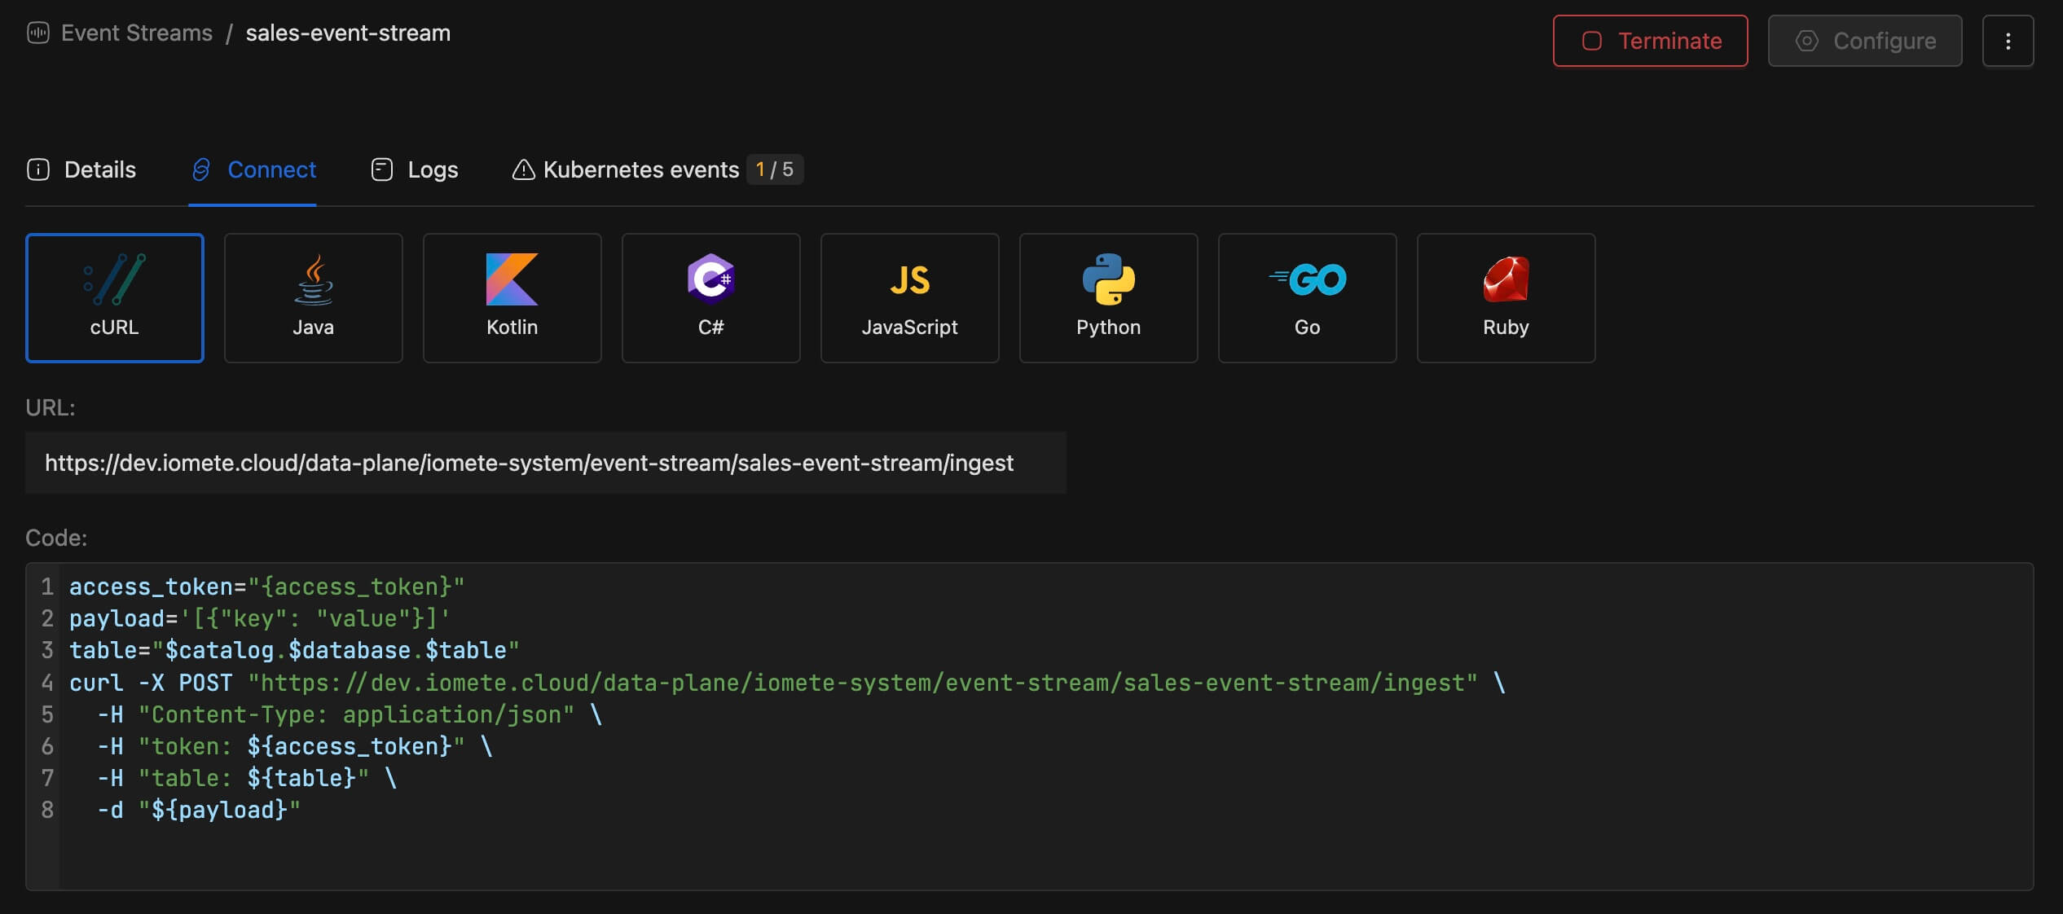
Task: Select the Go connection option
Action: (x=1307, y=297)
